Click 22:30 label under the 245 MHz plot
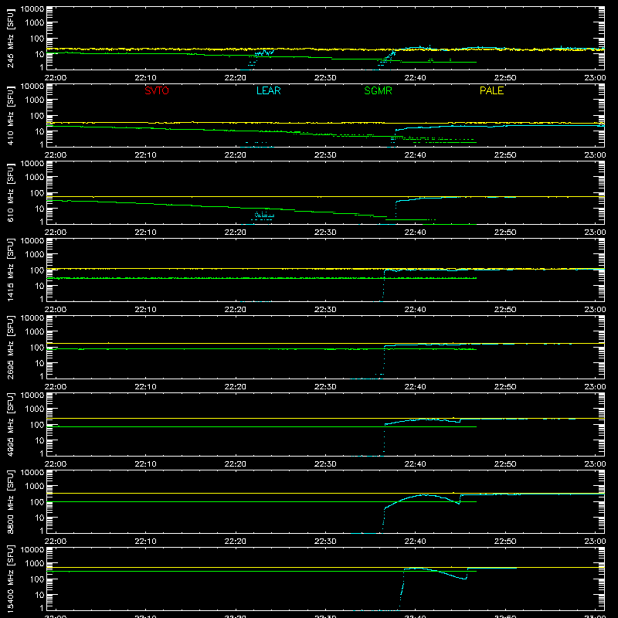 (325, 78)
